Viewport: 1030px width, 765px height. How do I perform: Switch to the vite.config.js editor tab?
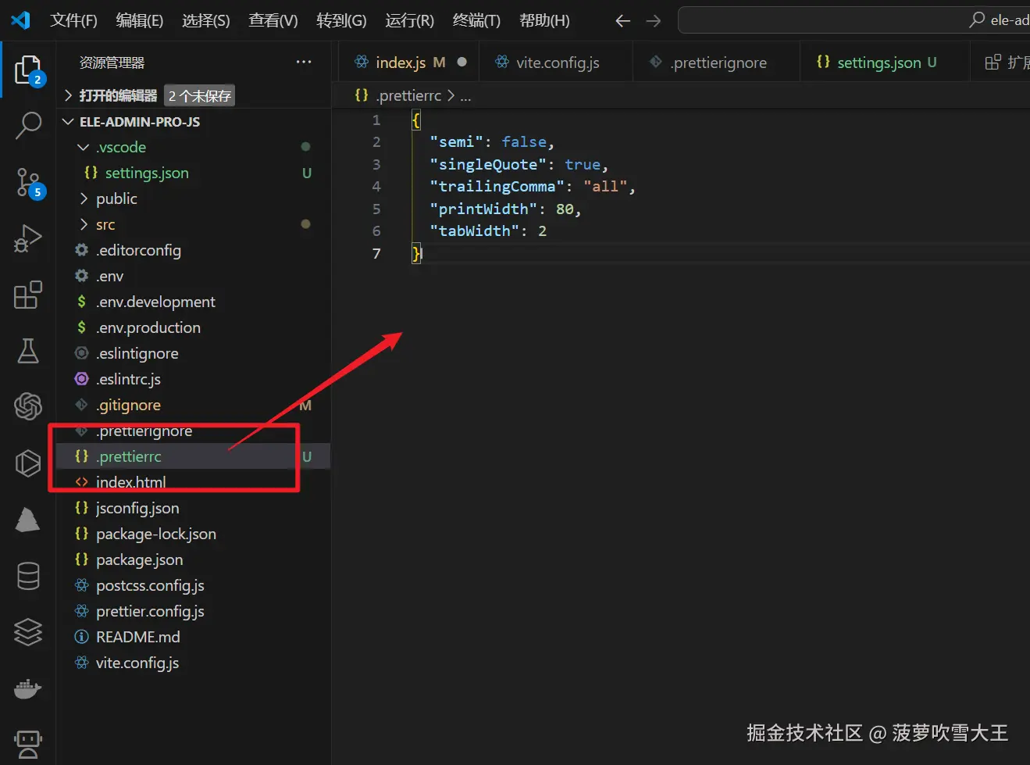point(554,63)
